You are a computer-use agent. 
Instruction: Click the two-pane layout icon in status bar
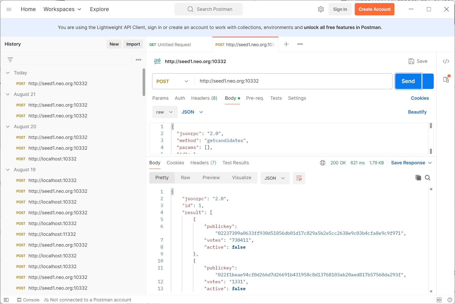tap(439, 300)
